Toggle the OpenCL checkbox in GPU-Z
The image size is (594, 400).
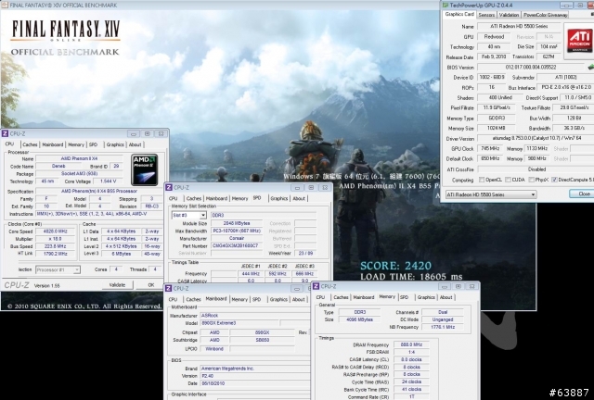482,180
